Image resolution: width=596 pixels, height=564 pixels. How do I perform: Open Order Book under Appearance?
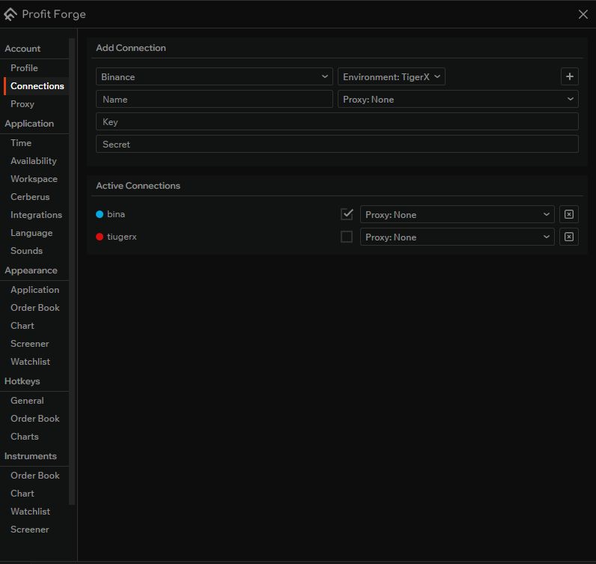(x=35, y=308)
